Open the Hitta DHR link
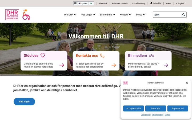Viewport: 192px width, 120px height. (x=103, y=3)
